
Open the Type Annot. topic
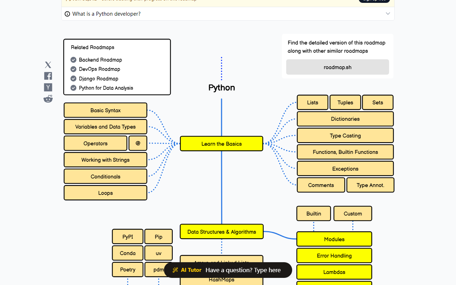tap(370, 185)
